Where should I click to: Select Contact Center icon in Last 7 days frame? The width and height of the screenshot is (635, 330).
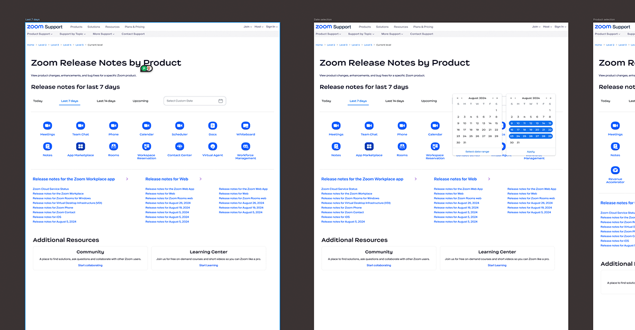point(179,146)
